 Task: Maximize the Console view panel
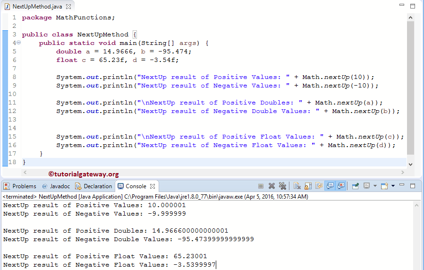[413, 186]
